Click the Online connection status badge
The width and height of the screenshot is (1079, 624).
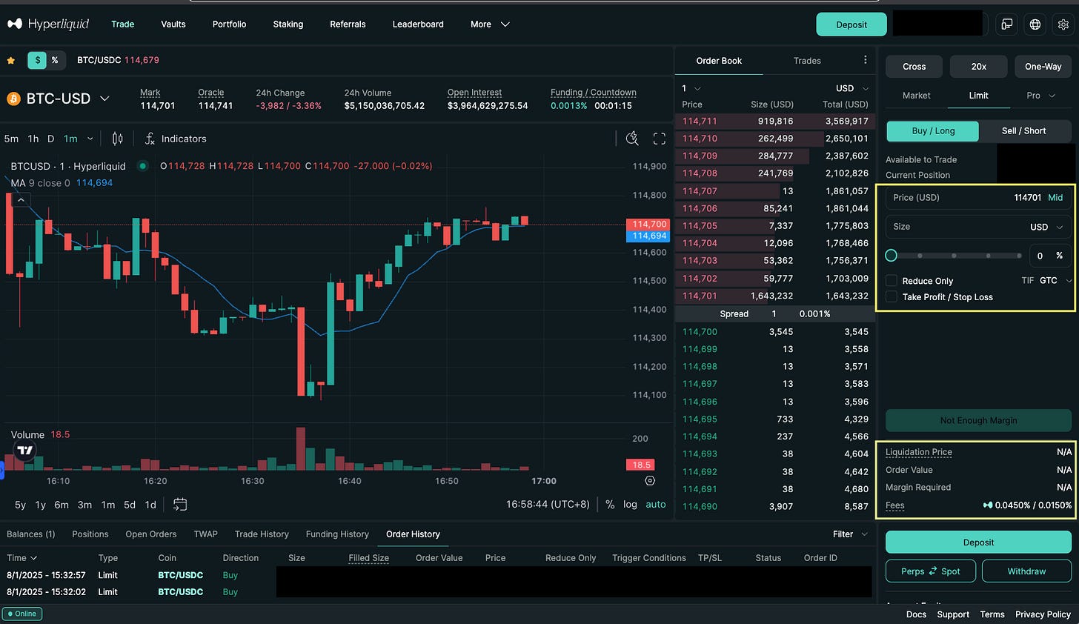22,614
